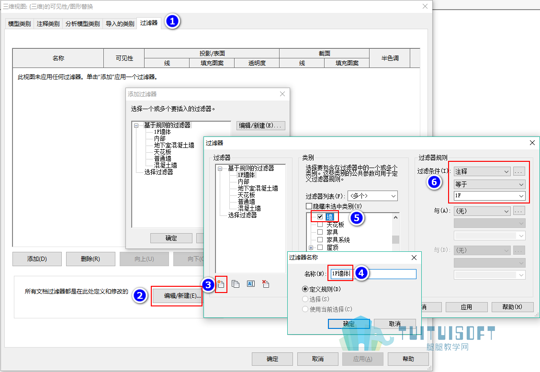Open the 与(A) dropdown showing (无)

click(x=482, y=211)
